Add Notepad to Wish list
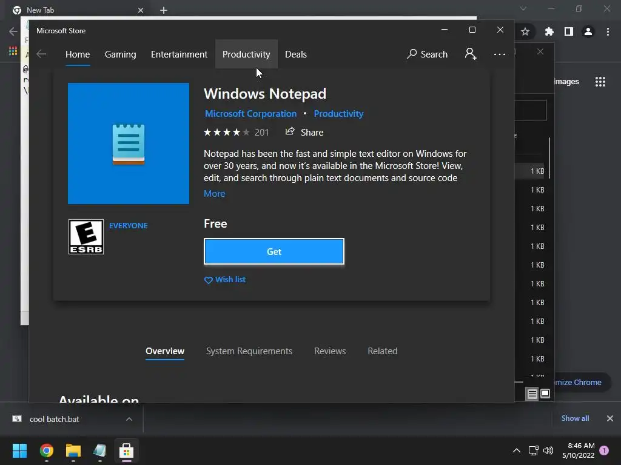Image resolution: width=621 pixels, height=465 pixels. coord(225,280)
